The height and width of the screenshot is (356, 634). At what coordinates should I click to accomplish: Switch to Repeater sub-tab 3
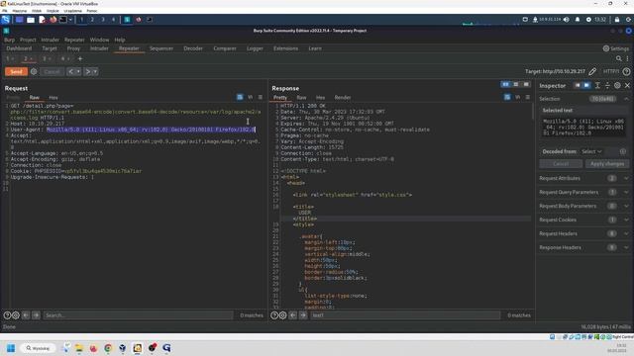pyautogui.click(x=47, y=59)
